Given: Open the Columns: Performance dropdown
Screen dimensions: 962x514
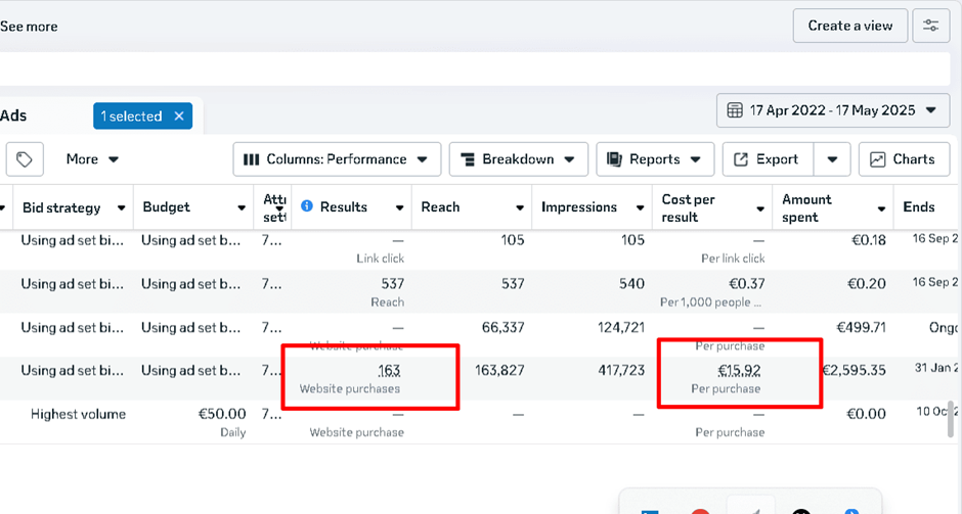Looking at the screenshot, I should (x=336, y=160).
